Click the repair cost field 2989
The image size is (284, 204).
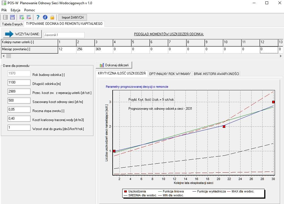[19, 91]
